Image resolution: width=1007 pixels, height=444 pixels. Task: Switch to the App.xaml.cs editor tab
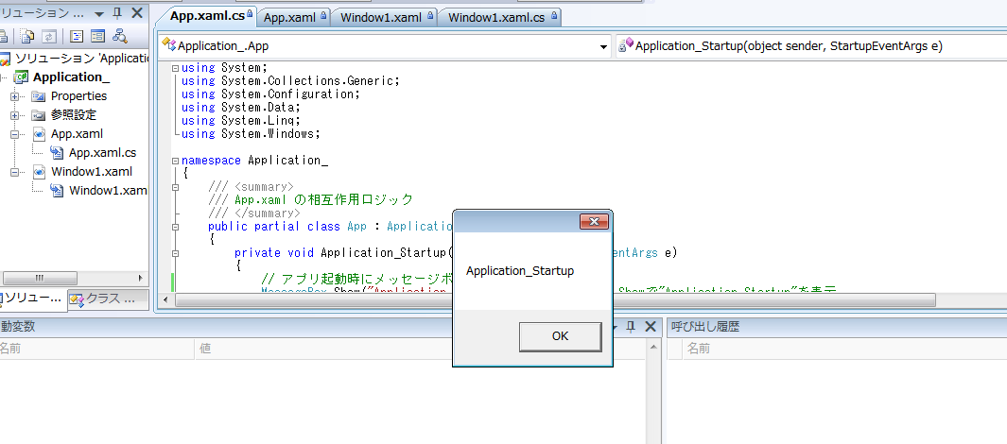[207, 17]
